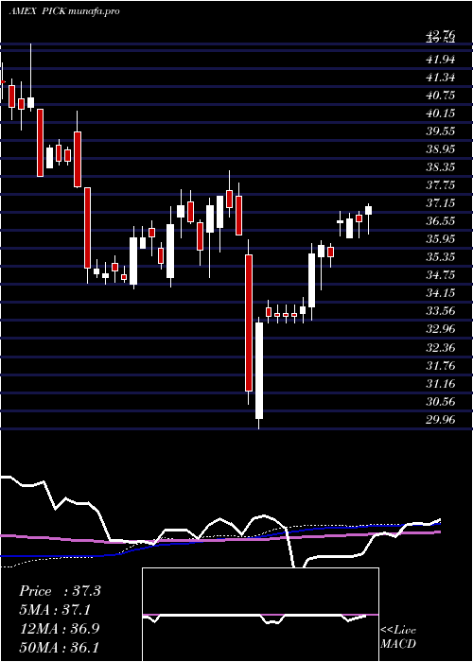This screenshot has height=662, width=473.
Task: Click the Price : 37.3 readout
Action: click(x=60, y=591)
